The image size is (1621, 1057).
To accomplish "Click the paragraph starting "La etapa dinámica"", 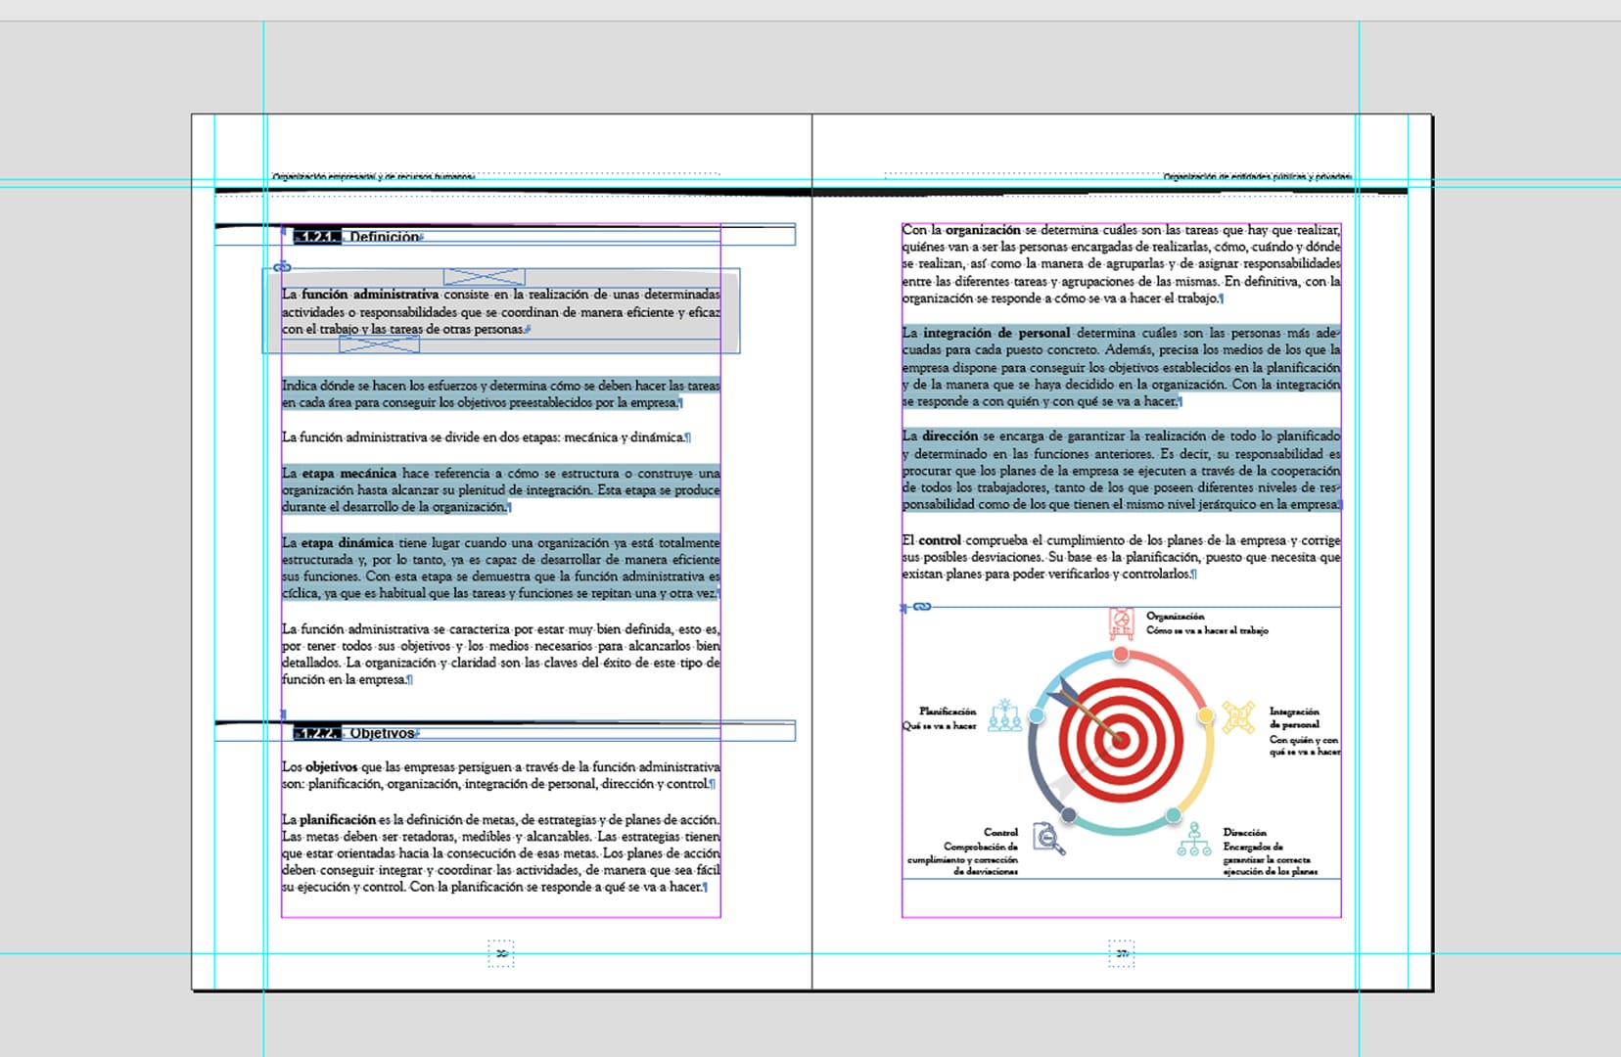I will (500, 568).
